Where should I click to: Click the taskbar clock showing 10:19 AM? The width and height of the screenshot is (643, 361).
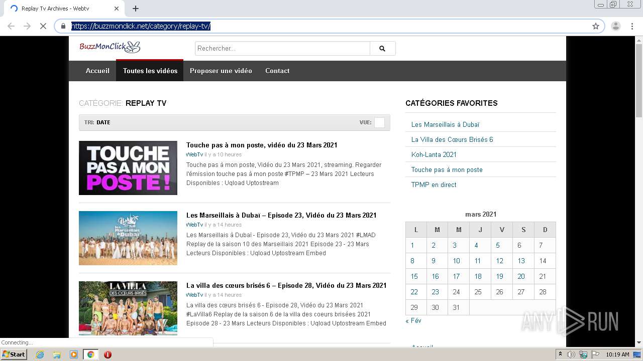(617, 354)
